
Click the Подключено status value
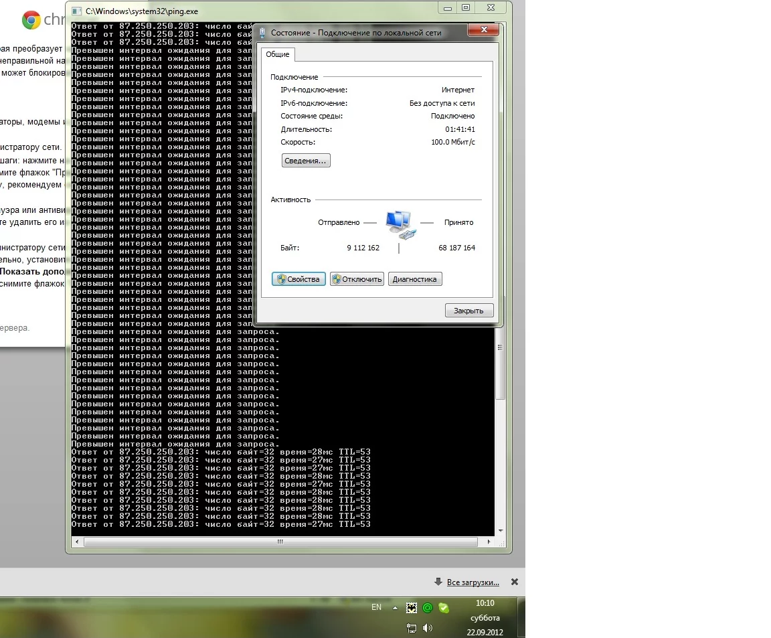pos(453,116)
